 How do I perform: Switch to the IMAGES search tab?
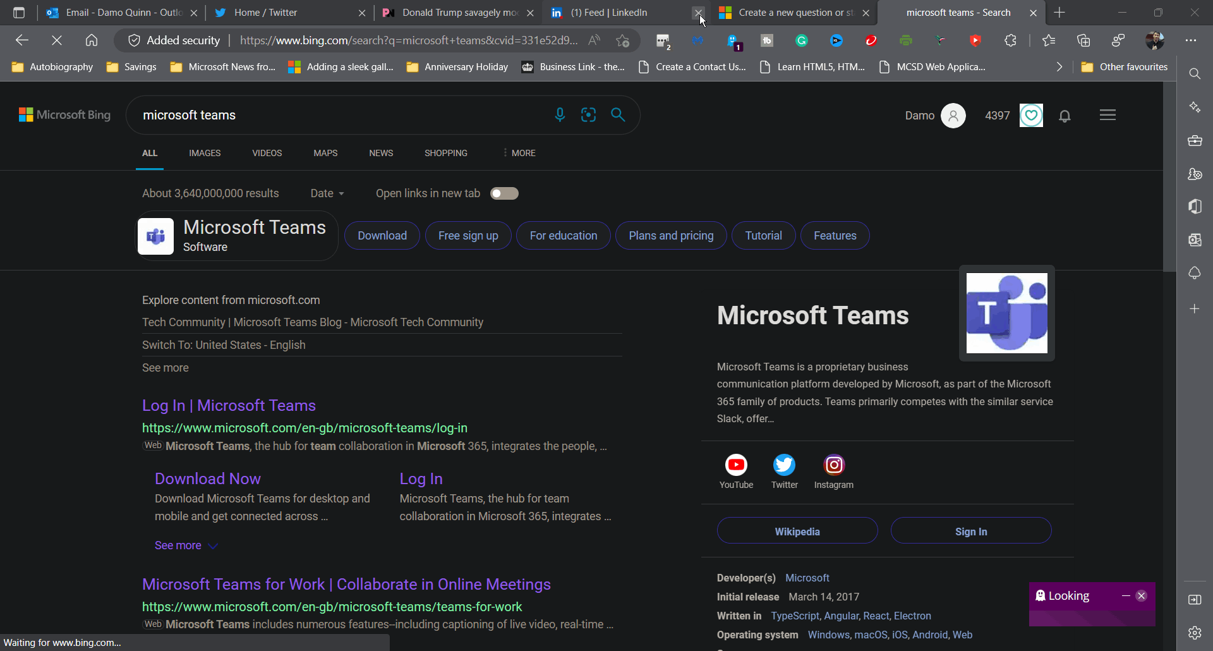point(205,153)
